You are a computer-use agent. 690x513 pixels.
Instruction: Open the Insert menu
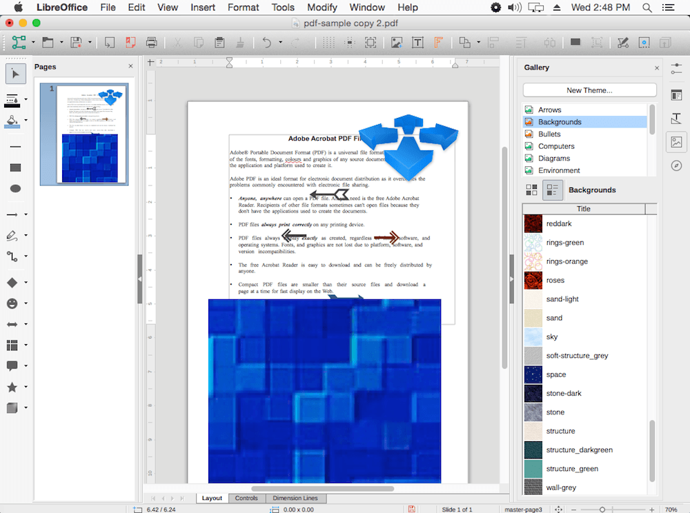tap(203, 8)
